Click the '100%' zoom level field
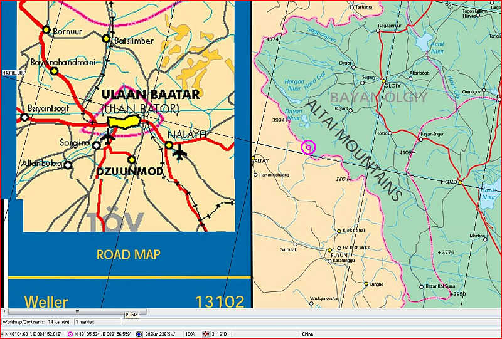The width and height of the screenshot is (502, 339). point(191,334)
